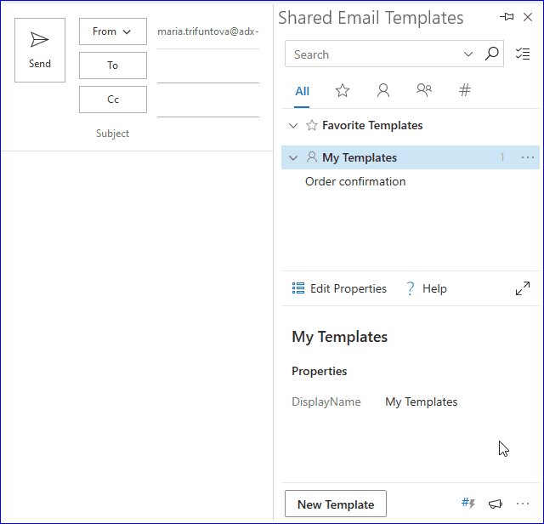
Task: Click the magnifier search icon
Action: 491,54
